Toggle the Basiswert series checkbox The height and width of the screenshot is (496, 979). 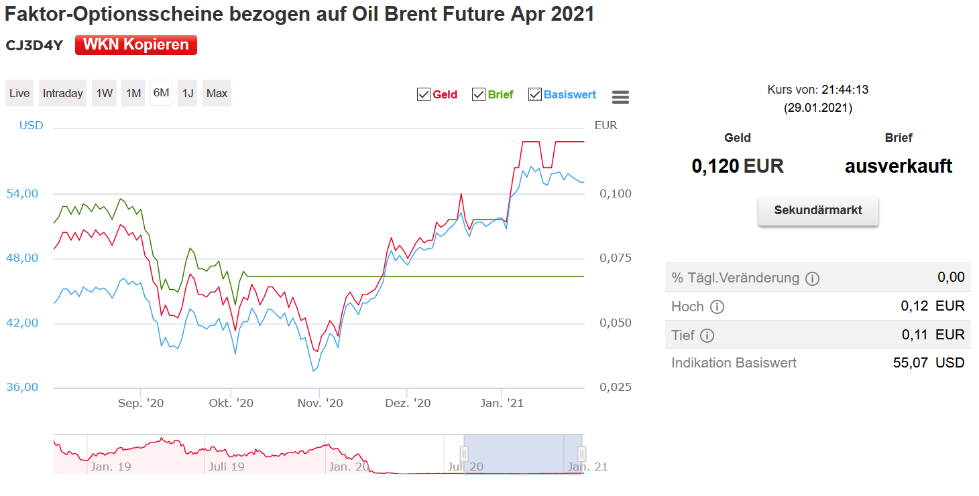(x=535, y=94)
